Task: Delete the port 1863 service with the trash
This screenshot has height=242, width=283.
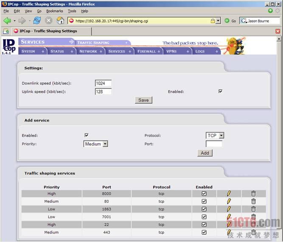Action: (253, 209)
